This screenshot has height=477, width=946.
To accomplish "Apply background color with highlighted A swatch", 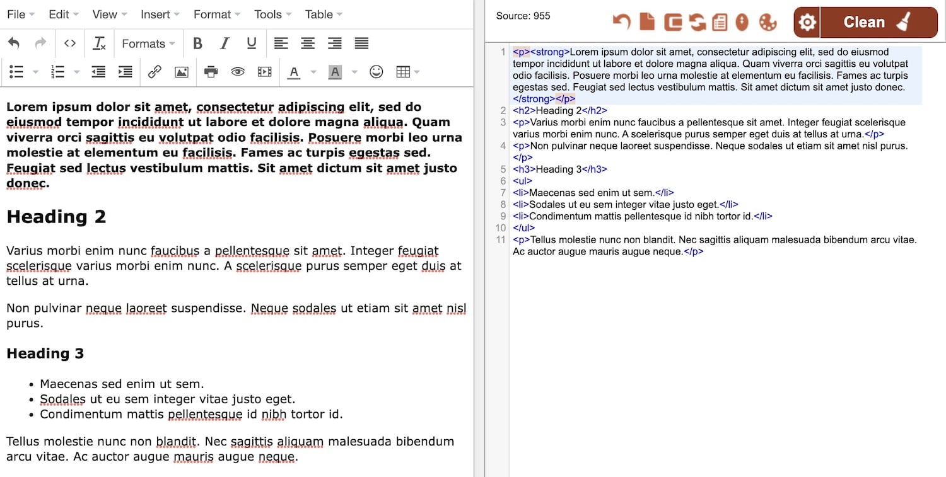I will pyautogui.click(x=335, y=72).
